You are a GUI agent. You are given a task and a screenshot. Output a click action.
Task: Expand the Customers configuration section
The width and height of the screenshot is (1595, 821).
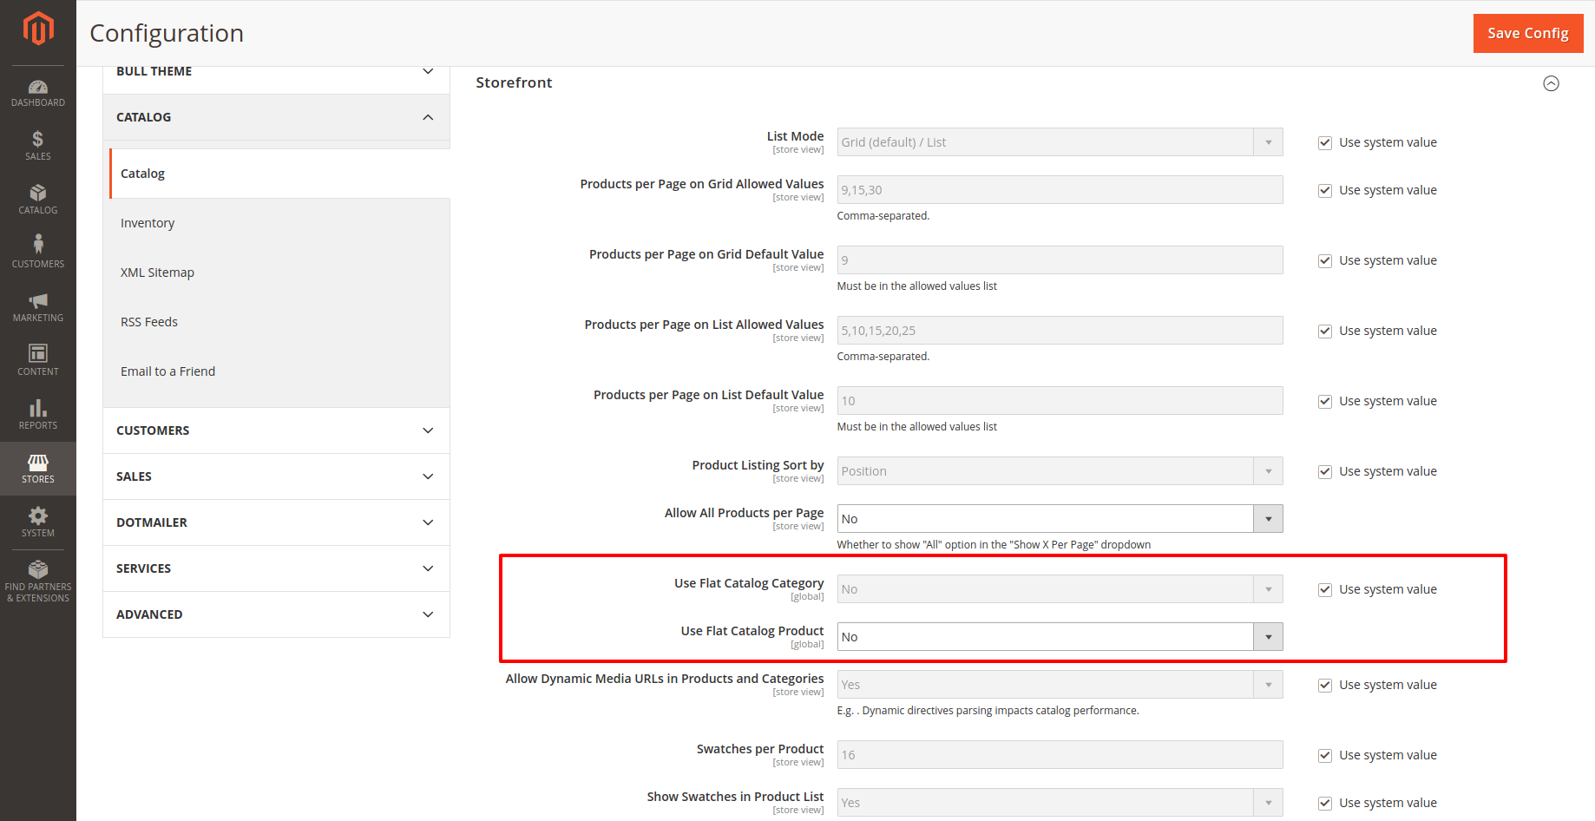[x=276, y=430]
